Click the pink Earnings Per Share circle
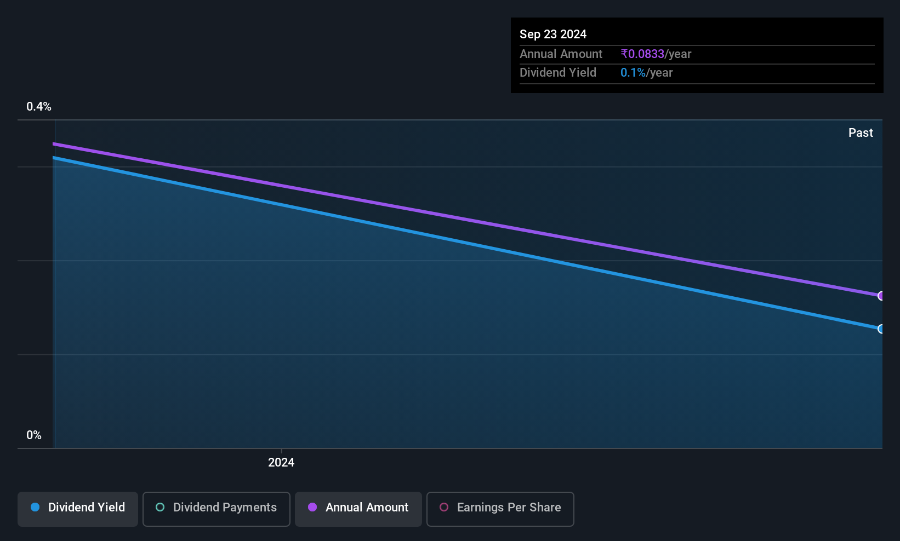Image resolution: width=900 pixels, height=541 pixels. pos(444,507)
